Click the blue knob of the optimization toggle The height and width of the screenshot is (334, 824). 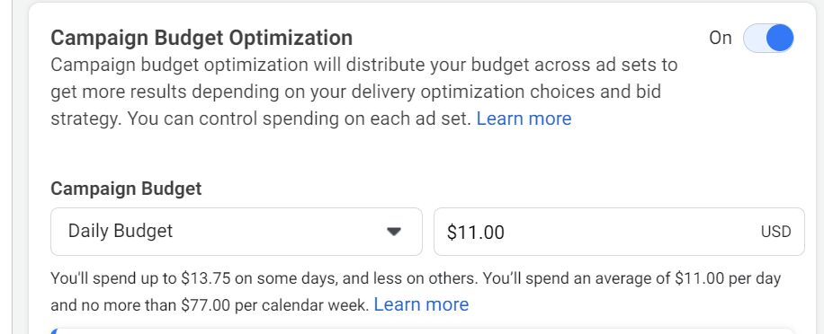779,39
